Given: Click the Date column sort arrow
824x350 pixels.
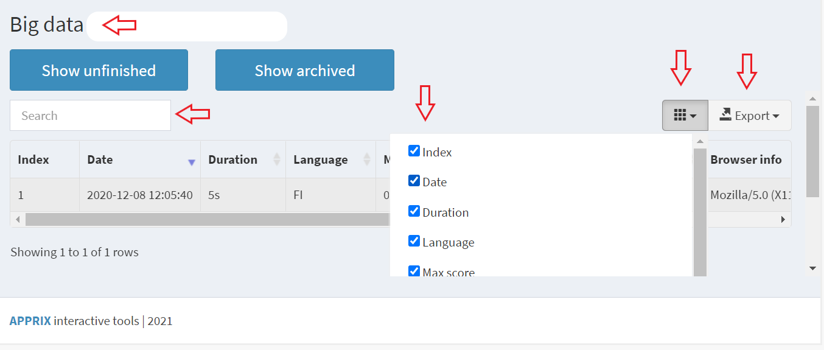Looking at the screenshot, I should 192,162.
